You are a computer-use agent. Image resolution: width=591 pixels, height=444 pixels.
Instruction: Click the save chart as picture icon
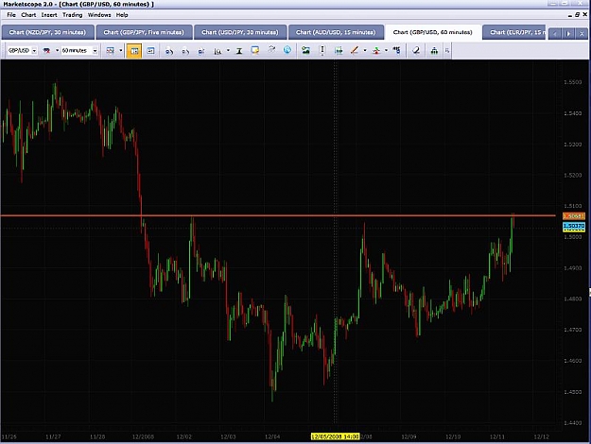point(305,50)
